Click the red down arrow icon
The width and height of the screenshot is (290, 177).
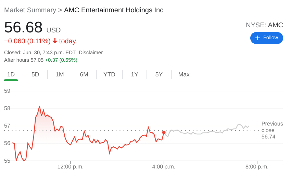click(55, 41)
